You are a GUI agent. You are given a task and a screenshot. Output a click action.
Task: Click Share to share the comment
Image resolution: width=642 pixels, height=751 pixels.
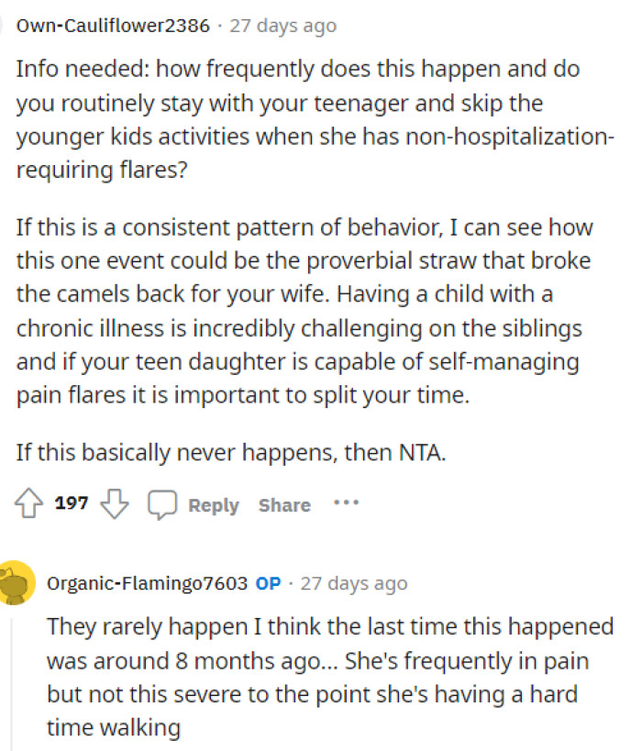pyautogui.click(x=283, y=504)
